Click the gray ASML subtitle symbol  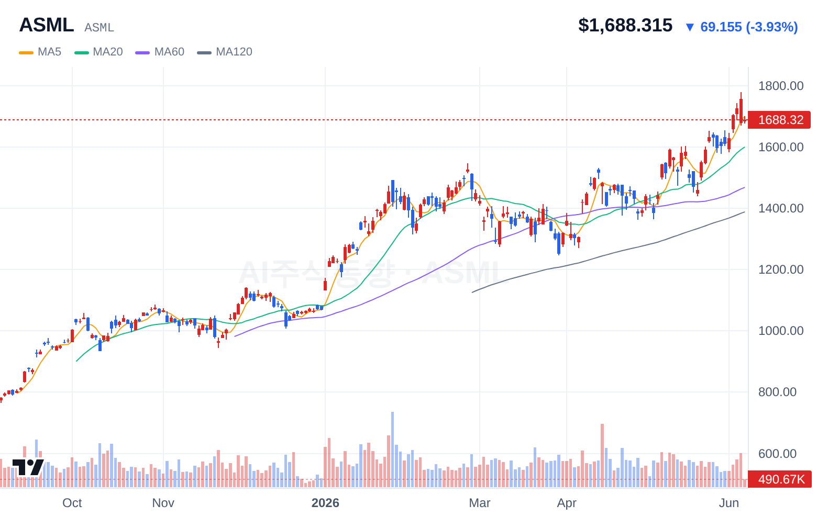click(x=99, y=28)
